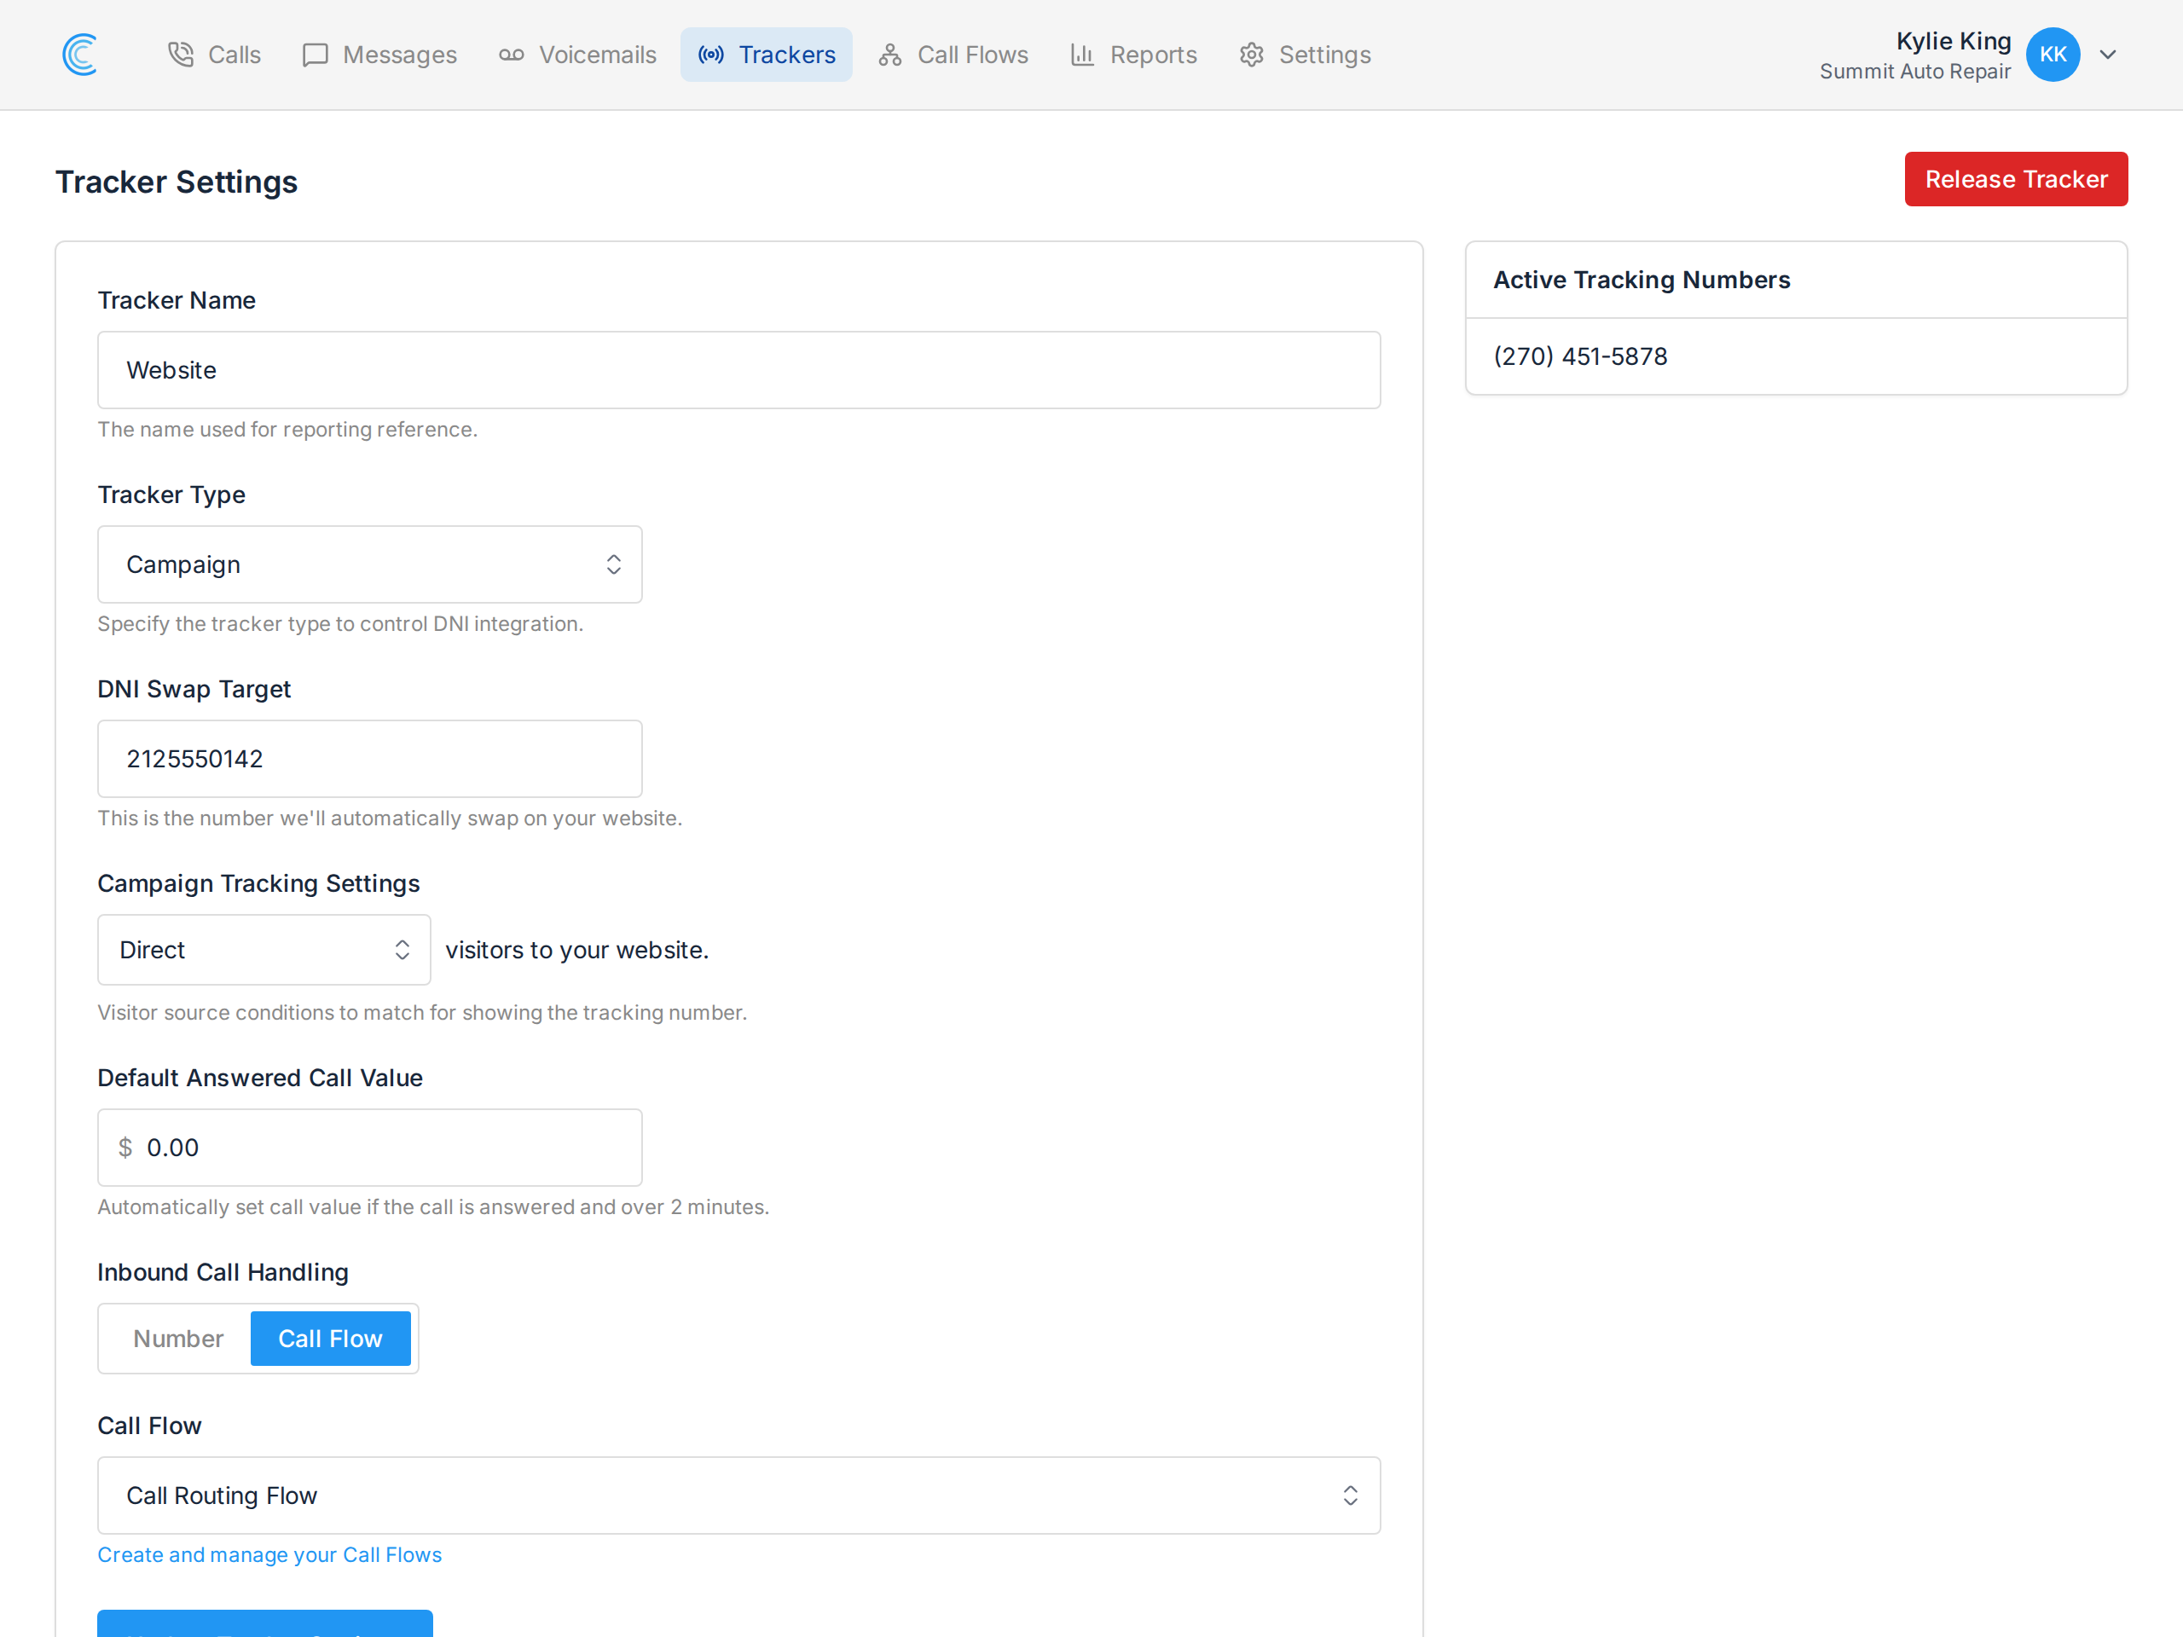Switch to the Call Flows label
Viewport: 2183px width, 1637px height.
[x=972, y=55]
